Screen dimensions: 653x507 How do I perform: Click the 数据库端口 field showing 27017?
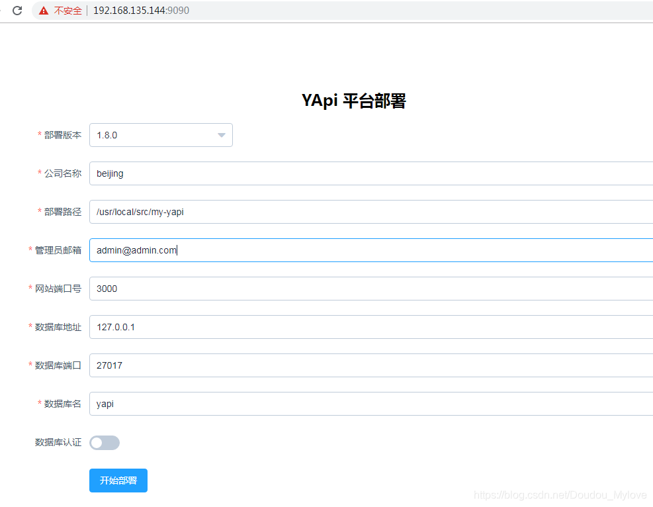[265, 365]
